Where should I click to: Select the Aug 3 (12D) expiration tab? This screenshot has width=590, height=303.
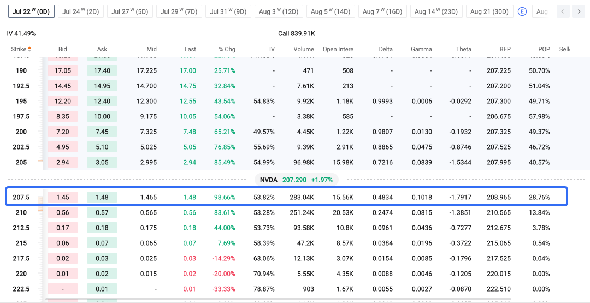pyautogui.click(x=279, y=11)
